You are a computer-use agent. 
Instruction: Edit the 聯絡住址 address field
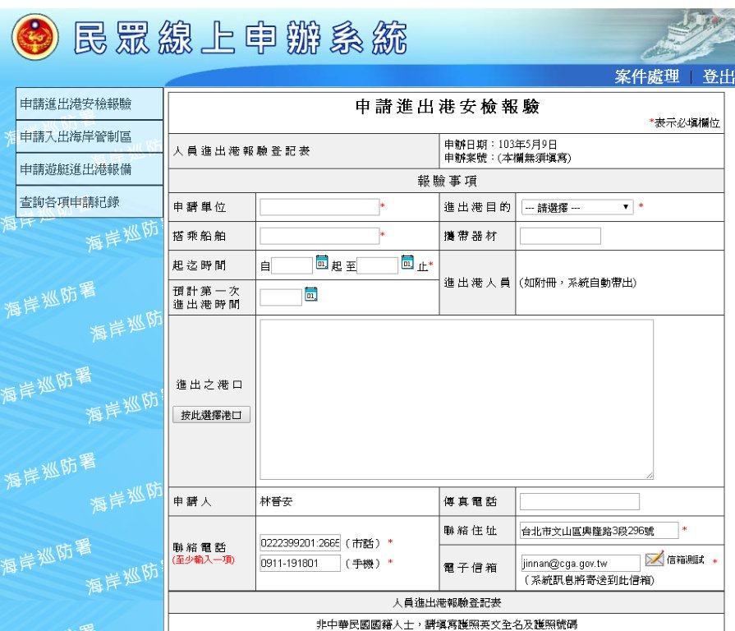click(x=599, y=531)
